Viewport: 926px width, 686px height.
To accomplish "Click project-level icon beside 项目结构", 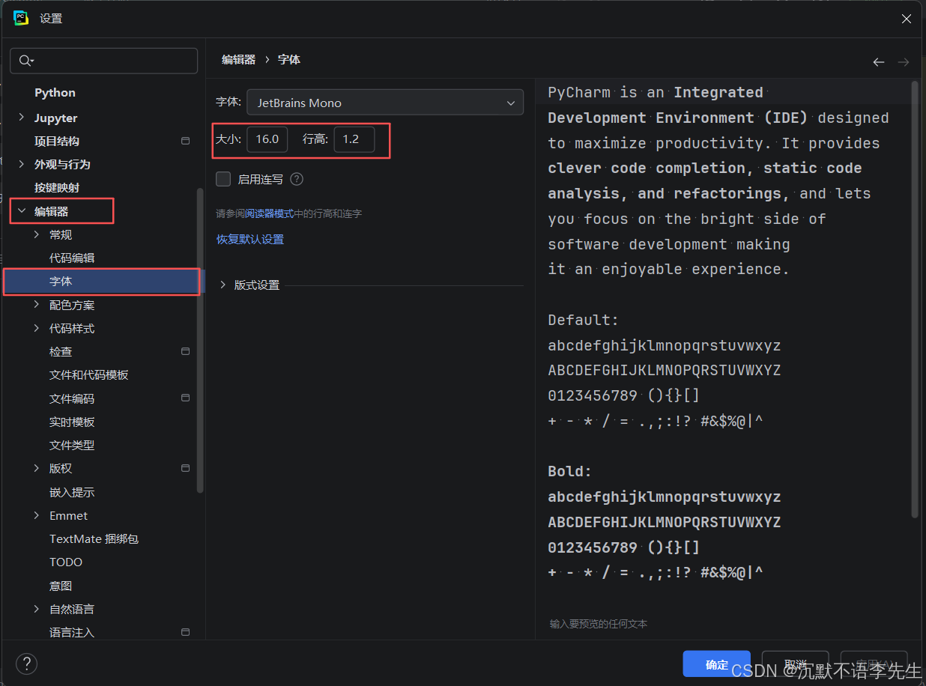I will click(186, 141).
